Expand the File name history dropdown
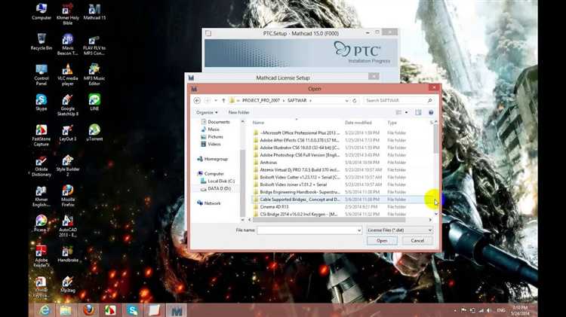The image size is (566, 317). [x=358, y=230]
